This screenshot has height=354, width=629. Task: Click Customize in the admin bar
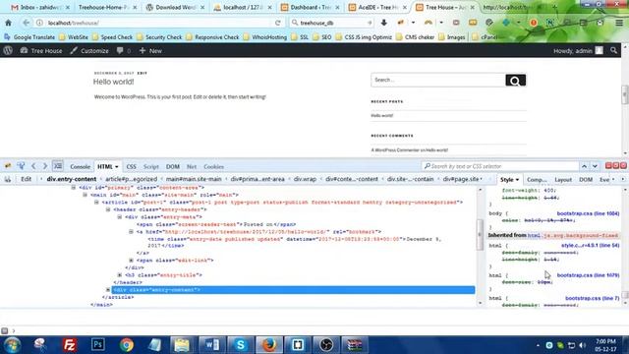point(89,50)
